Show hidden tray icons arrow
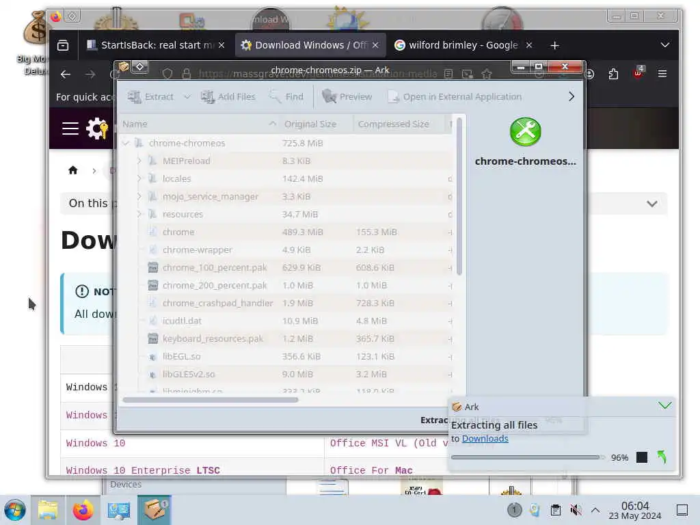 [595, 510]
